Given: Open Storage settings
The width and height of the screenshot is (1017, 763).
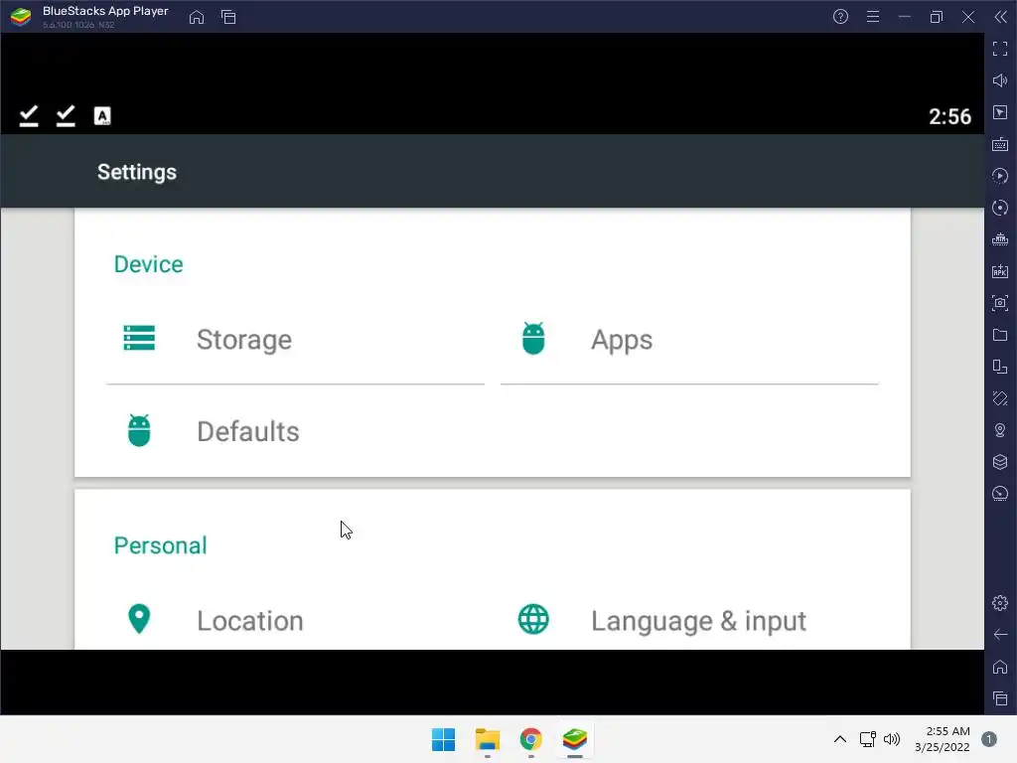Looking at the screenshot, I should pos(296,340).
